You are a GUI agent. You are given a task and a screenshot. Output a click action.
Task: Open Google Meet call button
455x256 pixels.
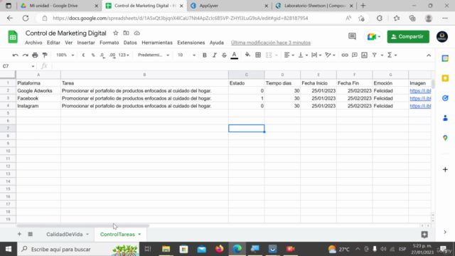click(373, 36)
